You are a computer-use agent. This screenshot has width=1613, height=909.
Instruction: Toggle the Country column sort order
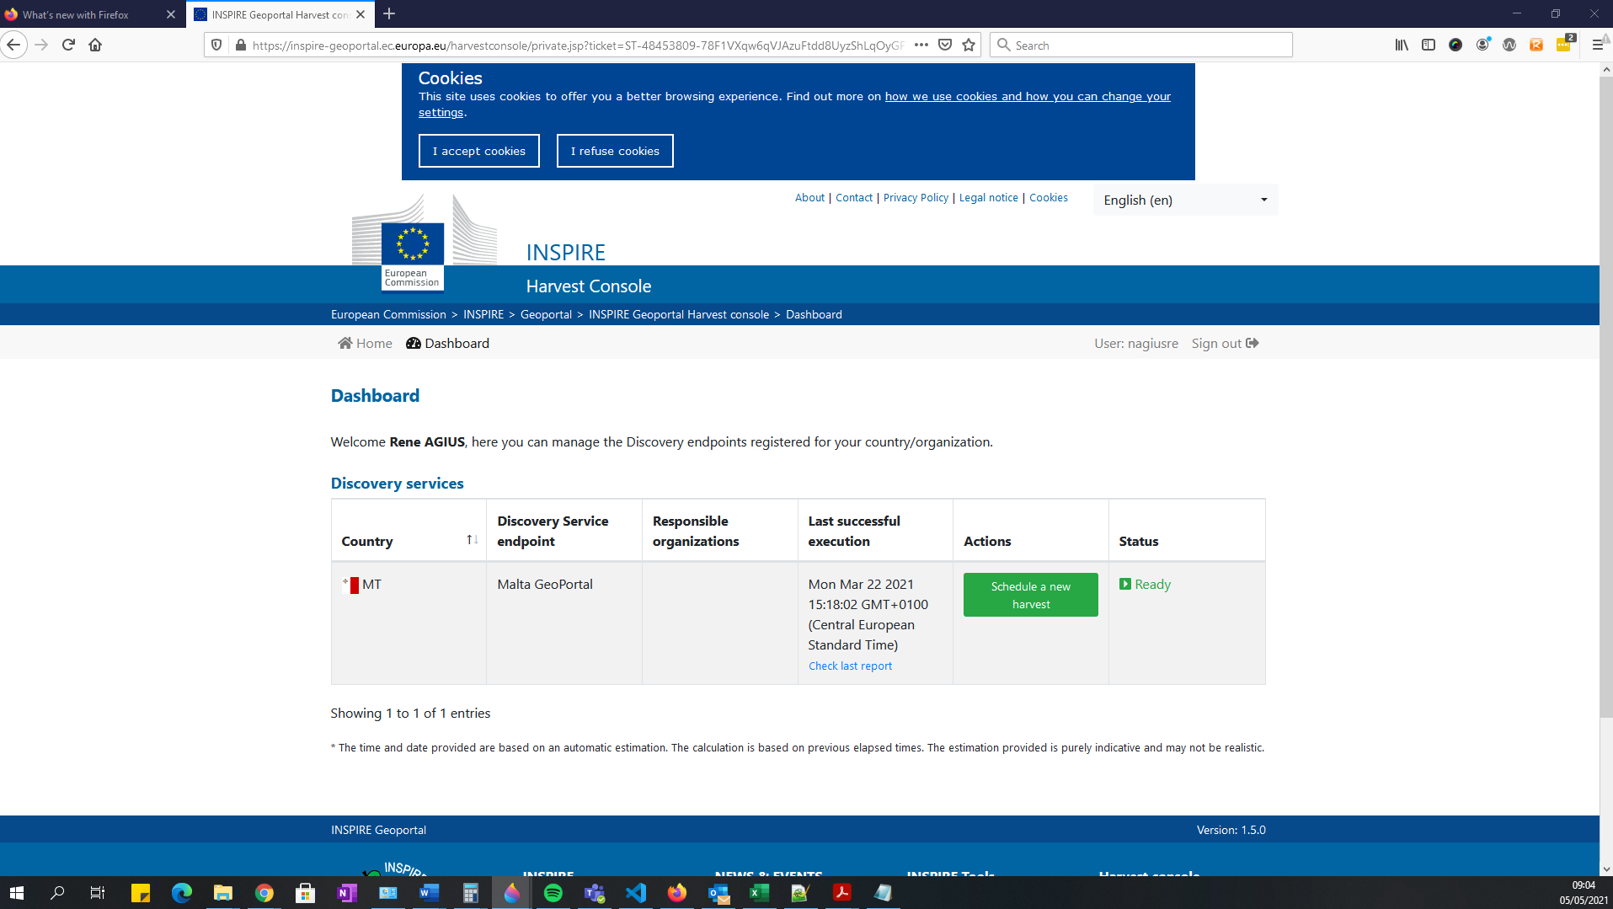click(471, 539)
